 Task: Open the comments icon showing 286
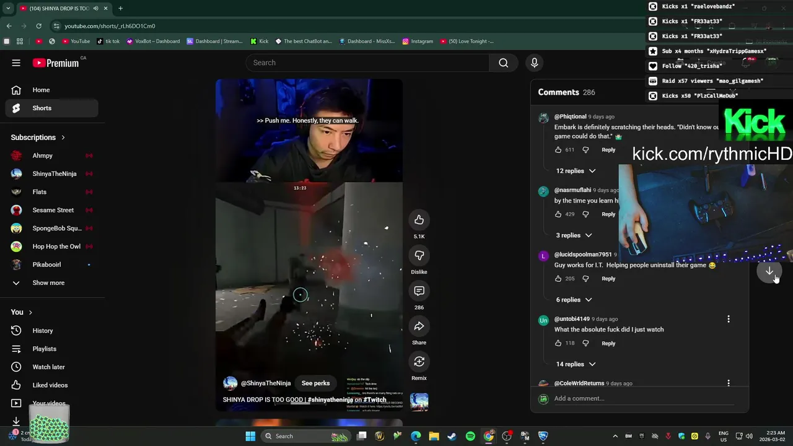tap(419, 291)
